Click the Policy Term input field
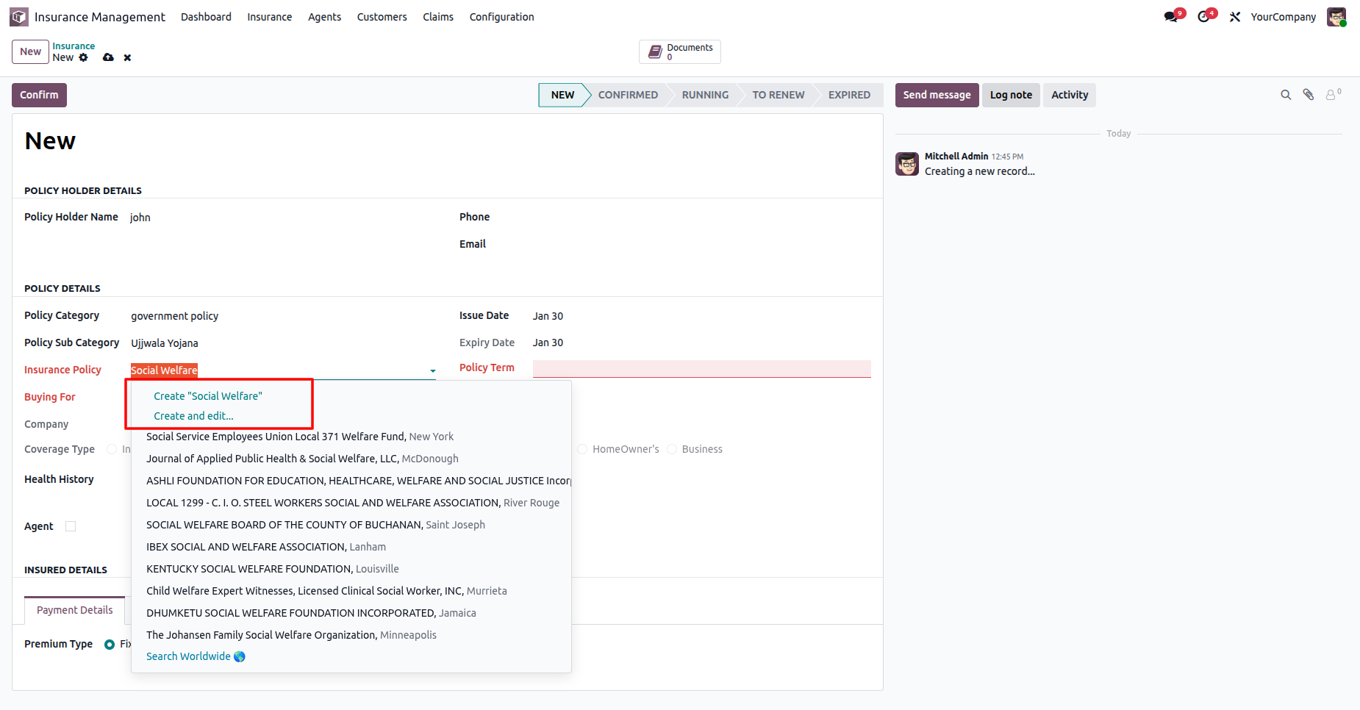 pos(701,368)
